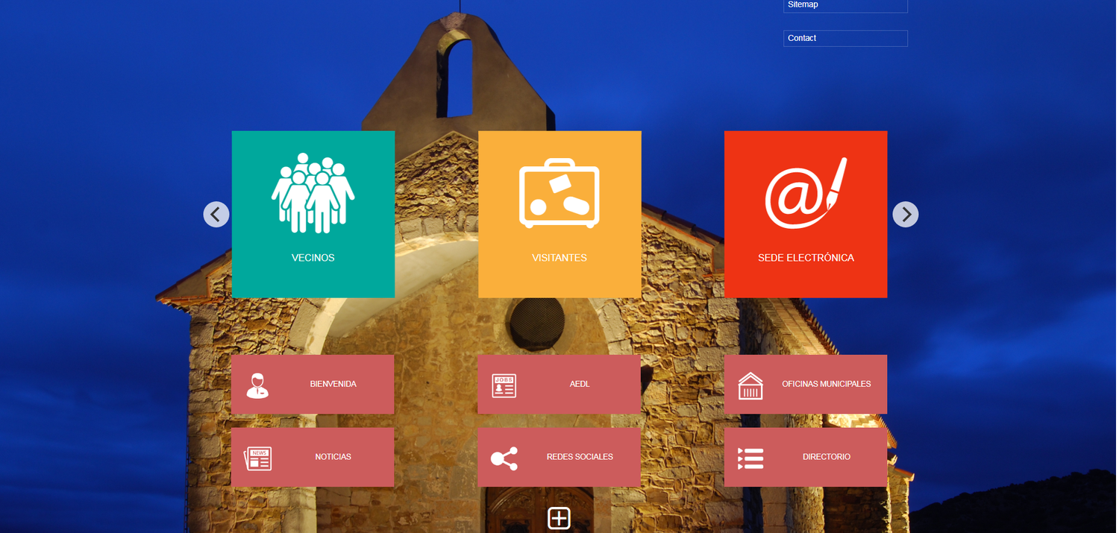Open the DIRECTORIO label
The image size is (1119, 533).
pos(826,457)
